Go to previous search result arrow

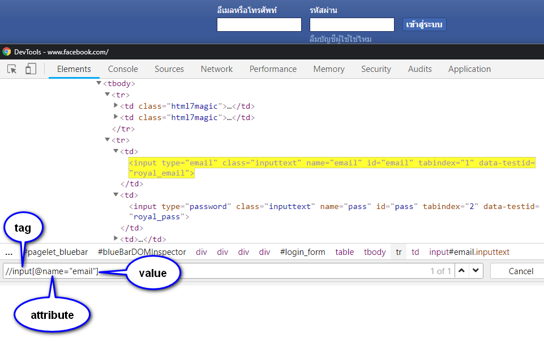point(461,271)
